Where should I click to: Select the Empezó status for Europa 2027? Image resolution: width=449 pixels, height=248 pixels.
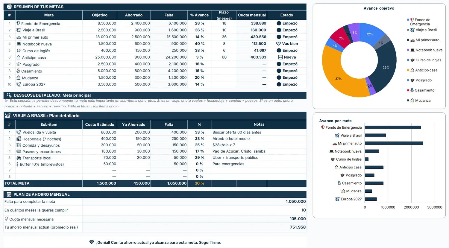[286, 84]
